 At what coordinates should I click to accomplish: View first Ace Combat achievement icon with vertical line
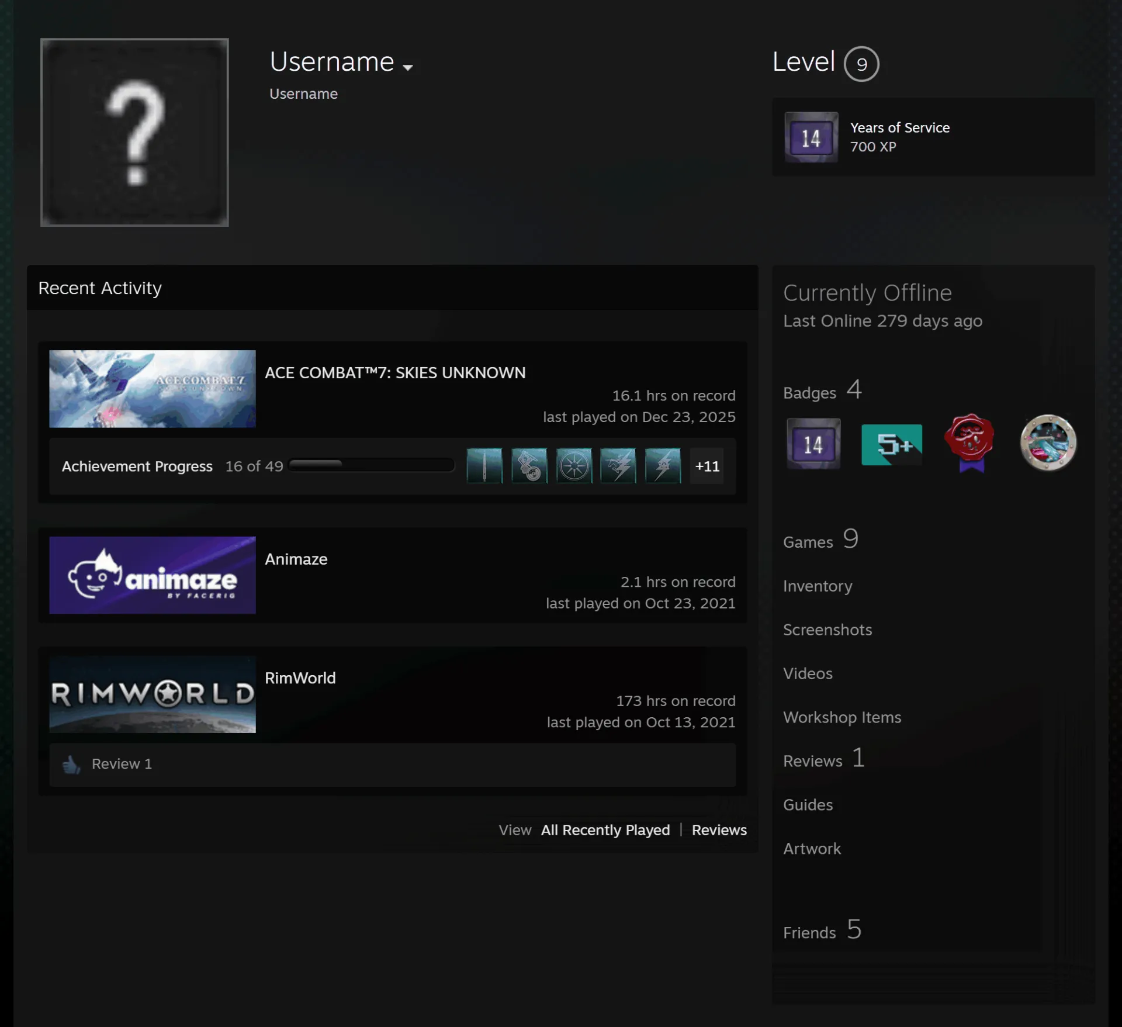click(x=484, y=466)
